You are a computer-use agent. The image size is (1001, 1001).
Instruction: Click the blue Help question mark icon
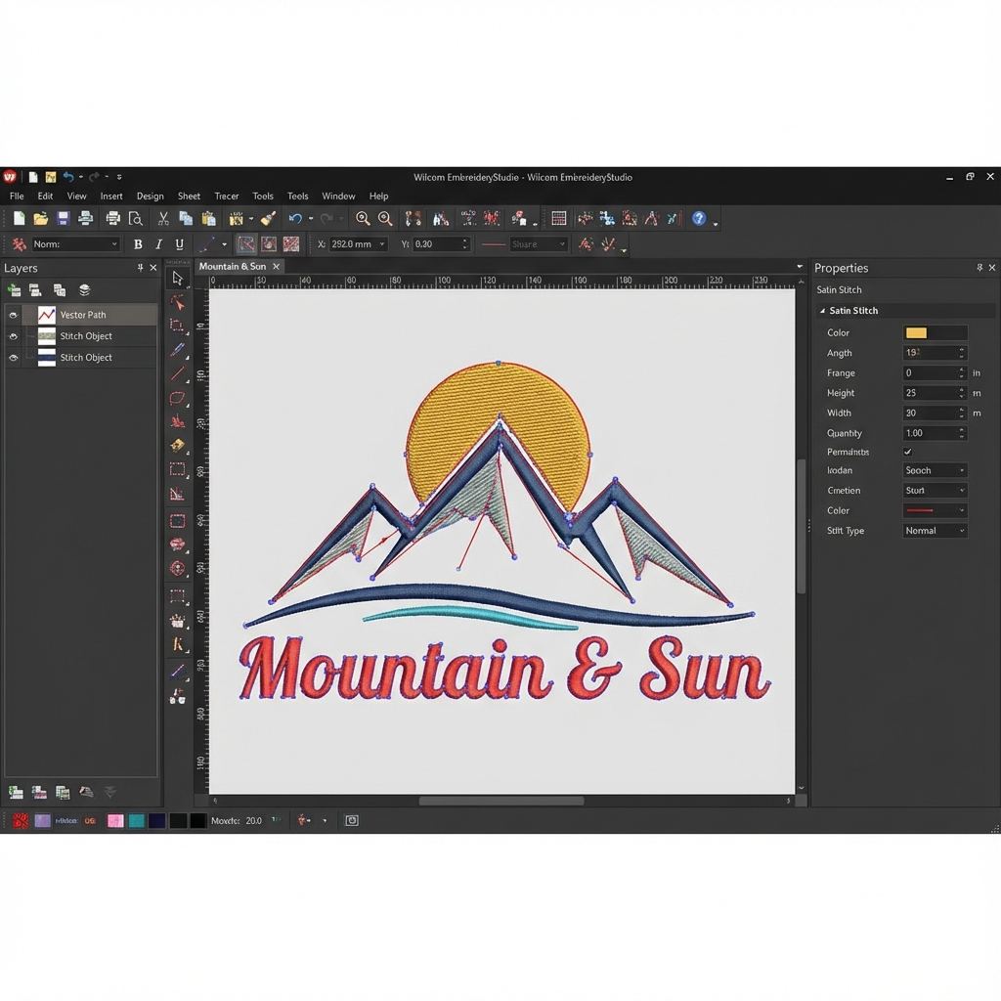point(699,219)
